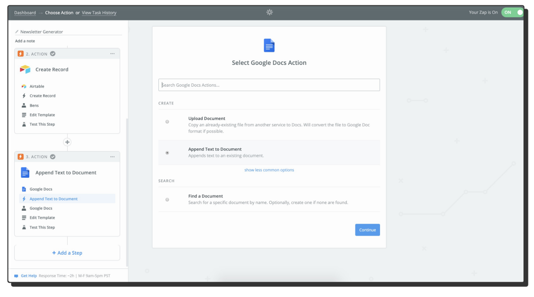Screen dimensions: 534x297
Task: Focus the Search Google Docs Actions field
Action: pos(269,85)
